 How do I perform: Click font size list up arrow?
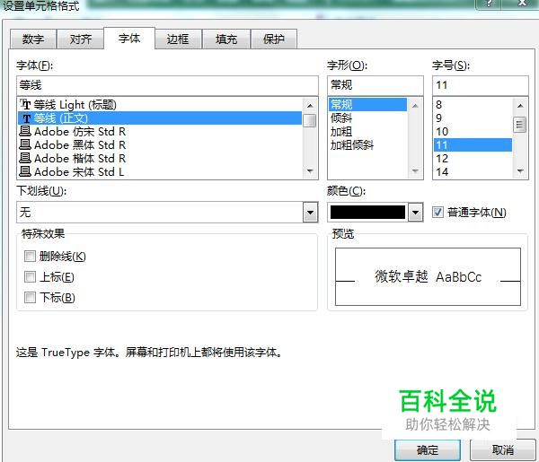pyautogui.click(x=520, y=106)
